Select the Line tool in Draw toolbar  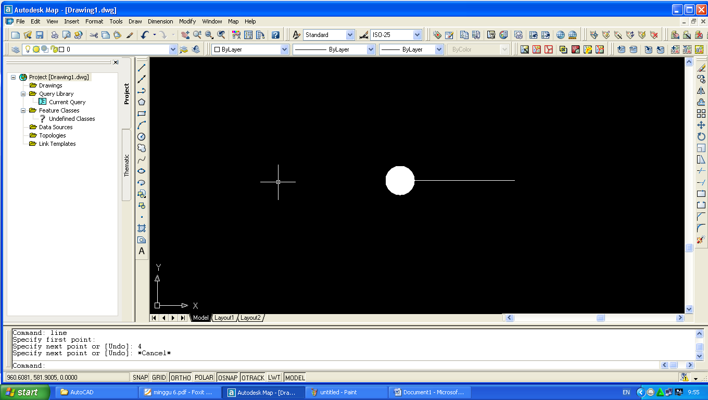click(142, 68)
